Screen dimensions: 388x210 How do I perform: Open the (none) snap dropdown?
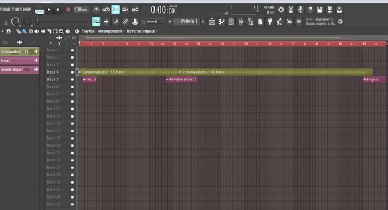[155, 22]
